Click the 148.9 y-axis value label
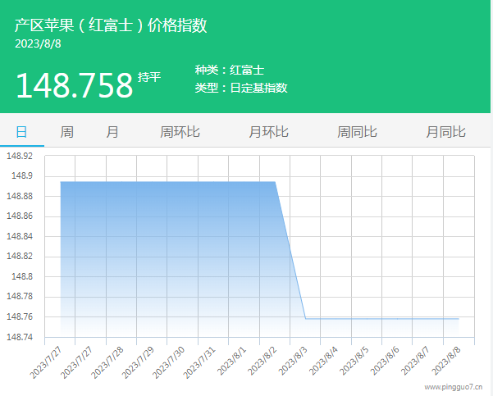Screen dimensions: 493x396 21,176
